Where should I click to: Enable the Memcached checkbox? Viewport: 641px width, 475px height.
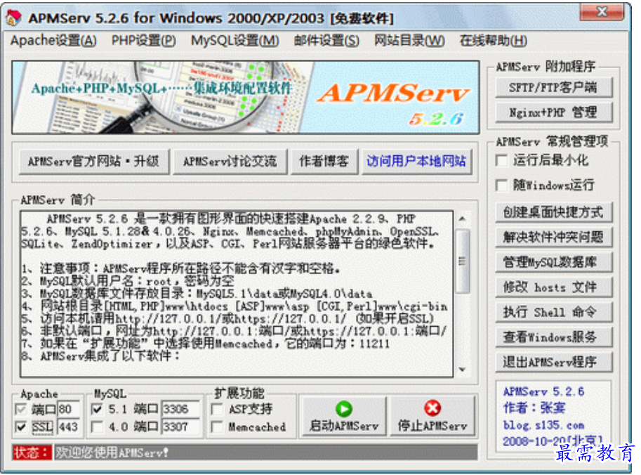point(217,427)
